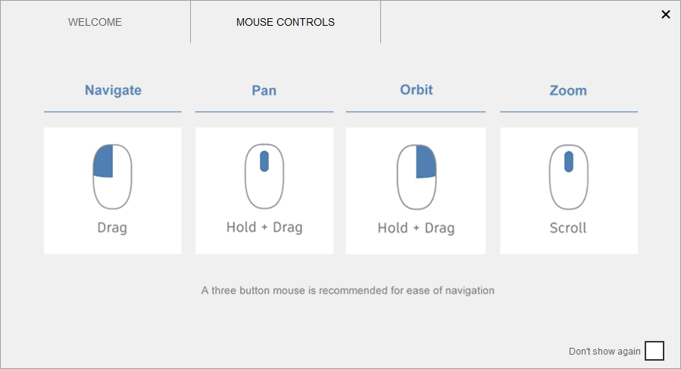The image size is (681, 369).
Task: Click the Orbit heading
Action: coord(417,89)
